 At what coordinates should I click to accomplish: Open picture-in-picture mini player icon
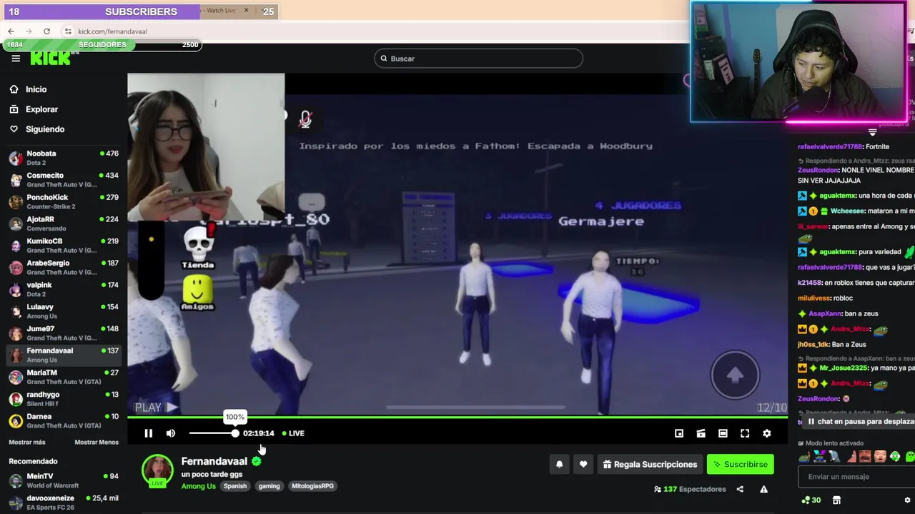click(679, 433)
